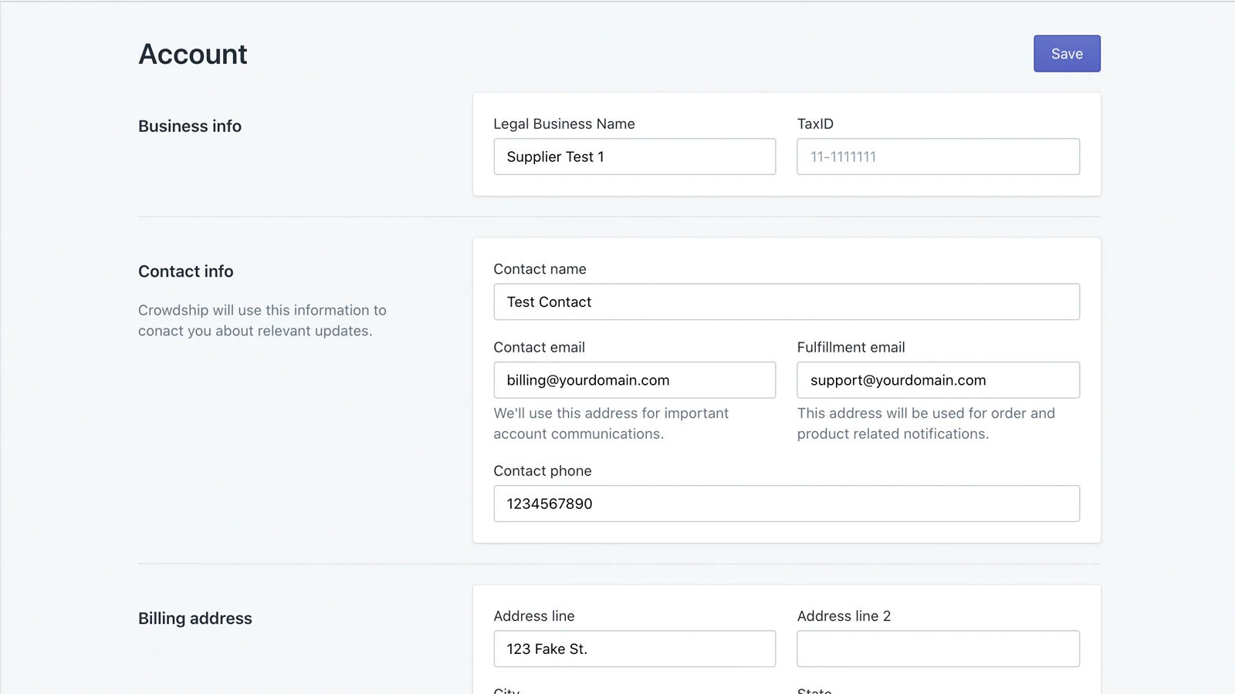Screen dimensions: 1235x694
Task: Click the Legal Business Name label
Action: 563,124
